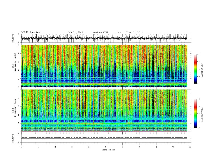Click the 'ch.1 Frequency (kHz)' axis label
Viewport: 214px width, 165px height.
14,62
